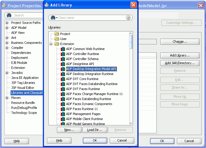
Task: Click the ADF Controller Schema library icon
Action: click(63, 59)
